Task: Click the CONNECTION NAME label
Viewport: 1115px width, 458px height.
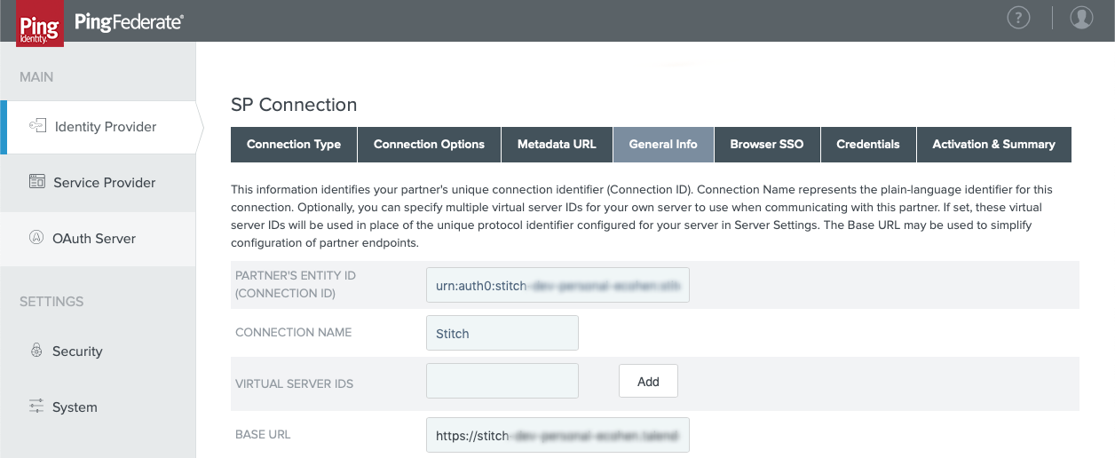Action: tap(294, 332)
